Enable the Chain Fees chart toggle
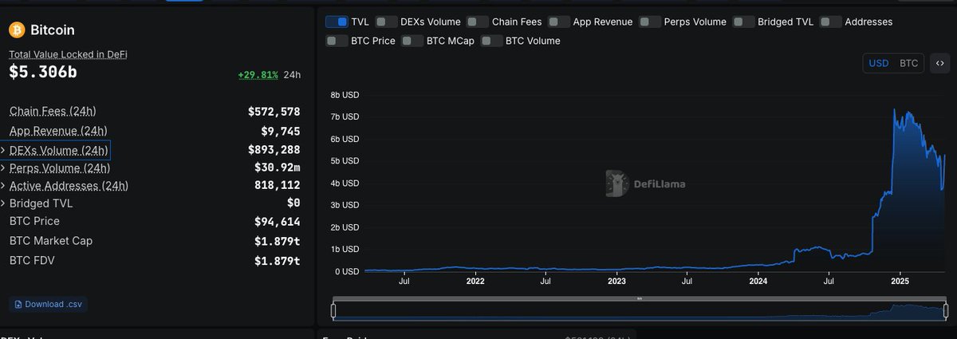Screen dimensions: 957x339 point(478,22)
